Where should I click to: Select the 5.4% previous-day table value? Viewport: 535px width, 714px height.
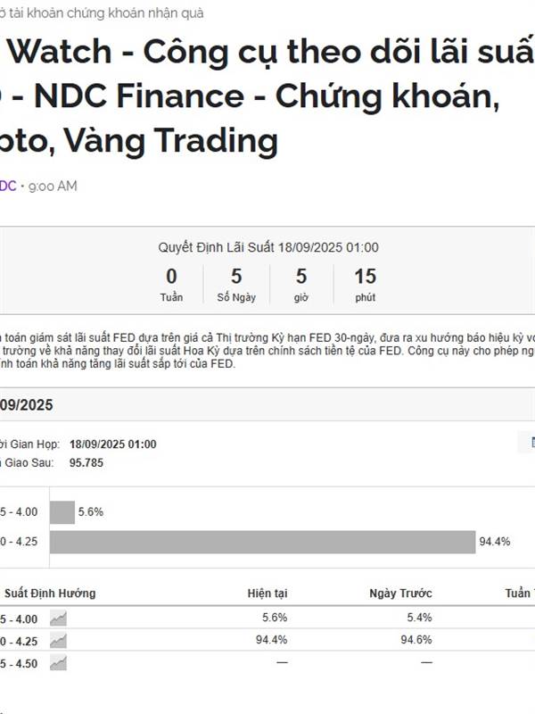[419, 618]
